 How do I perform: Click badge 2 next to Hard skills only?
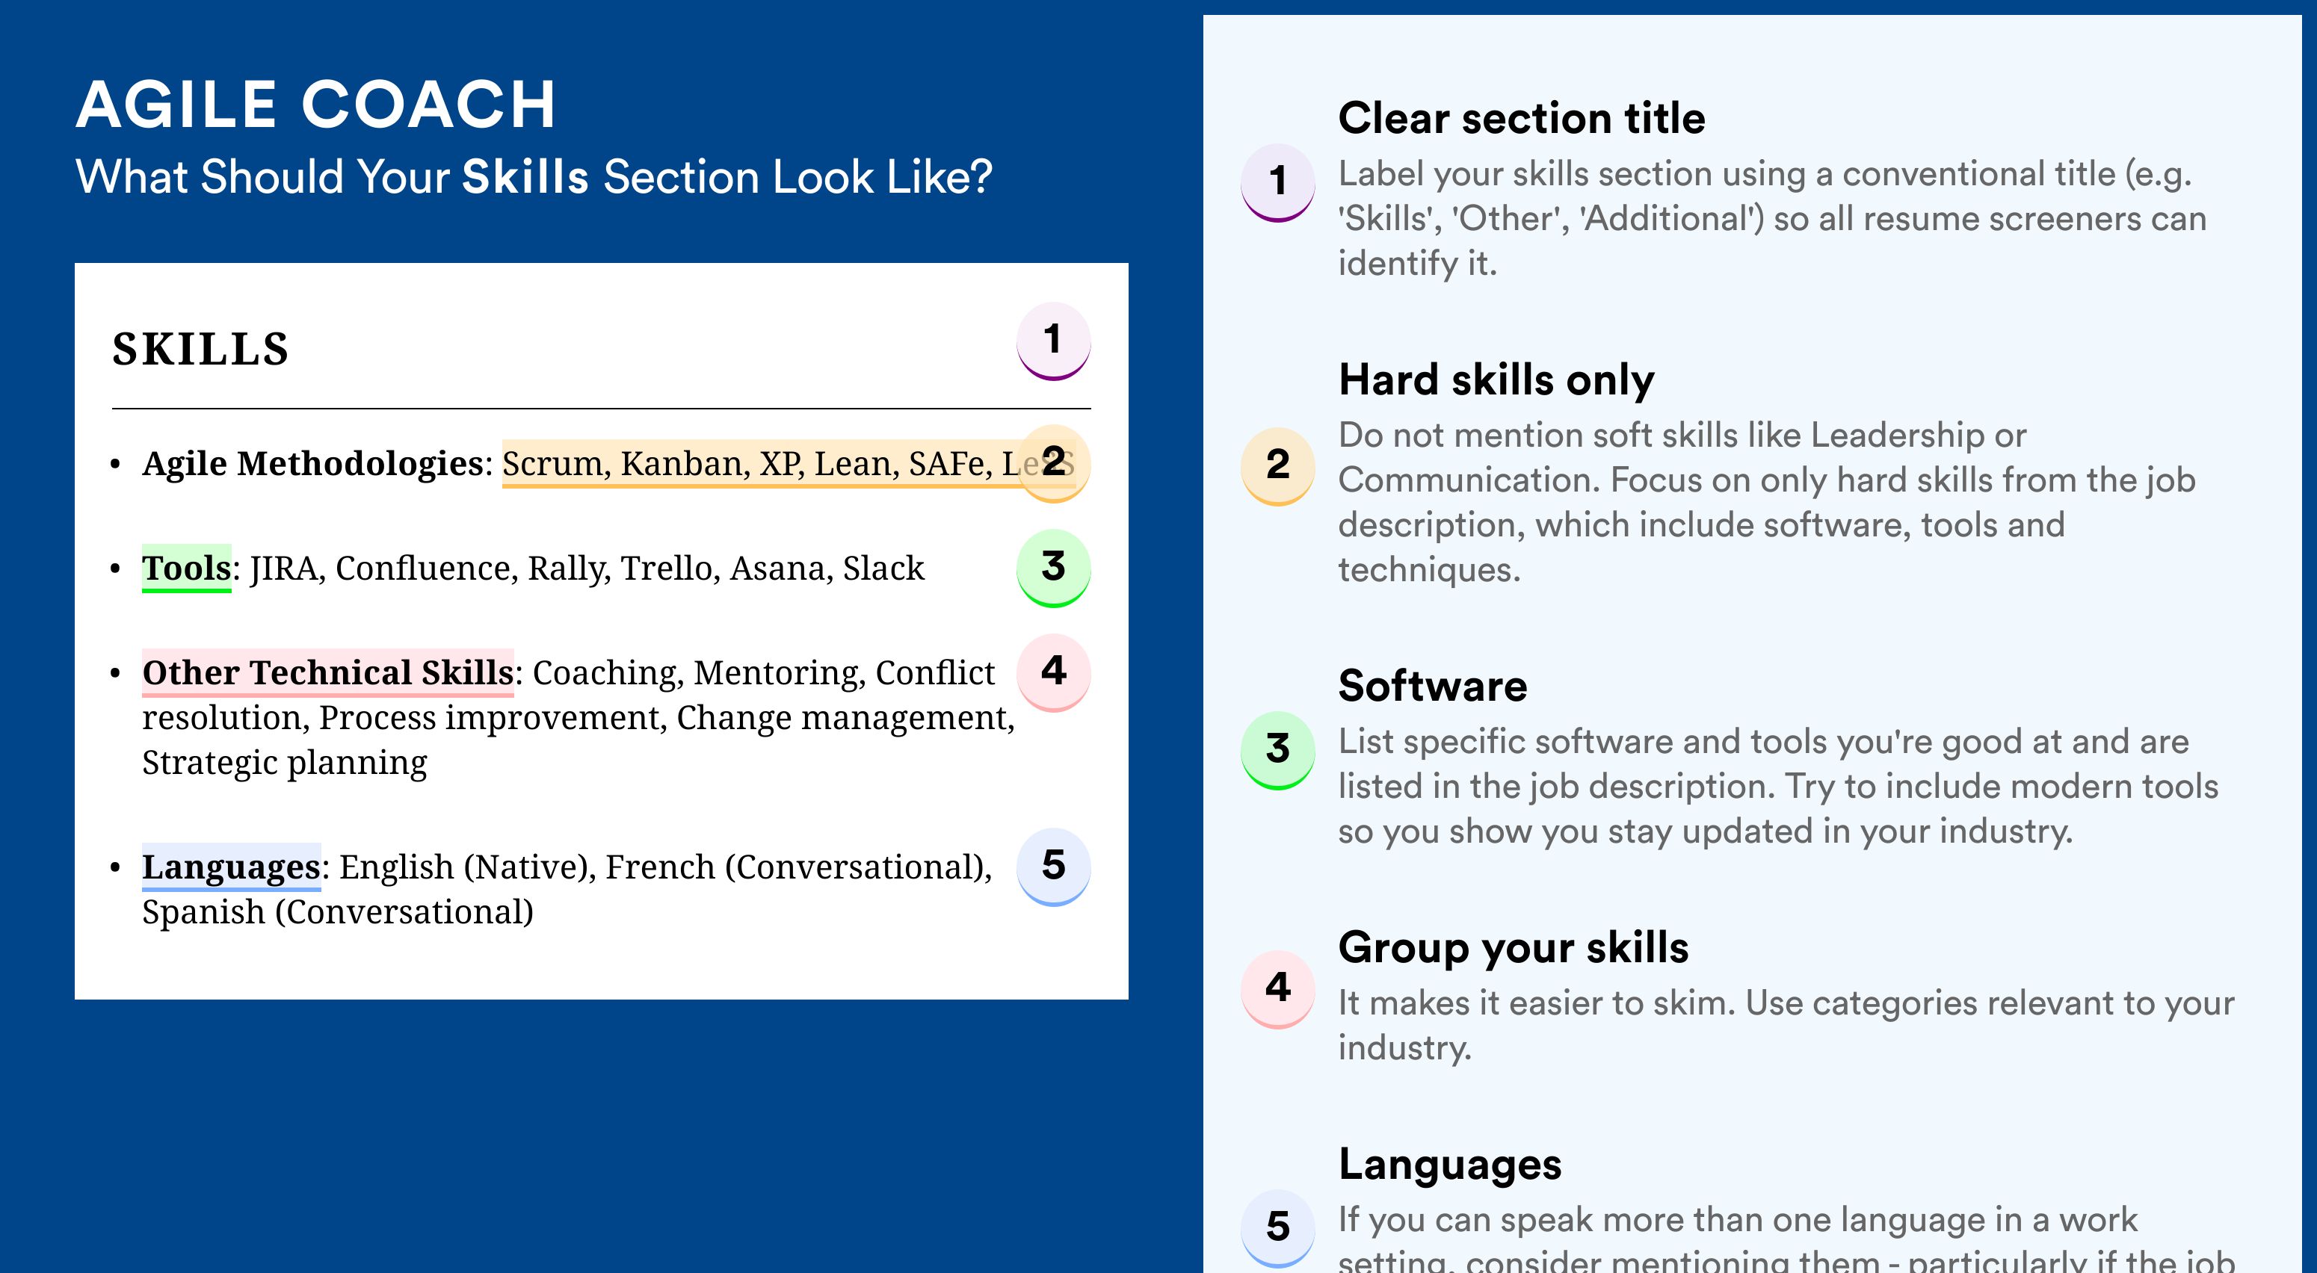(1278, 465)
